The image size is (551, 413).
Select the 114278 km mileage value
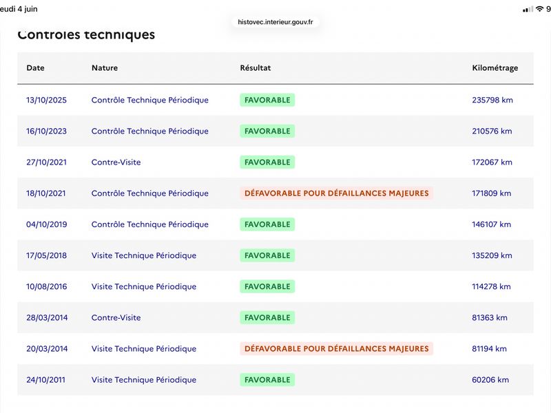pos(491,286)
